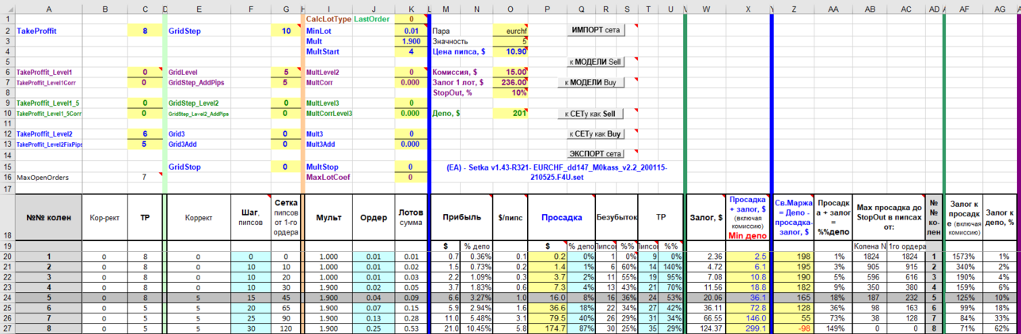The width and height of the screenshot is (1021, 334).
Task: Click the ИМПОРТ сета button
Action: tap(595, 30)
